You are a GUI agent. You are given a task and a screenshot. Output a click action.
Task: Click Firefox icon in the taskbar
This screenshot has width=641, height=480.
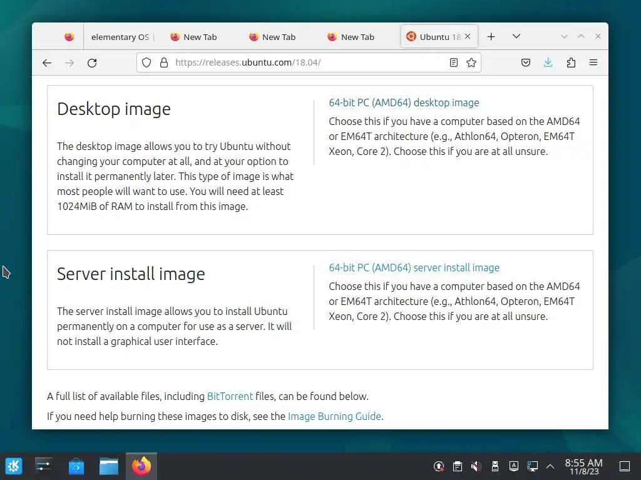tap(141, 466)
